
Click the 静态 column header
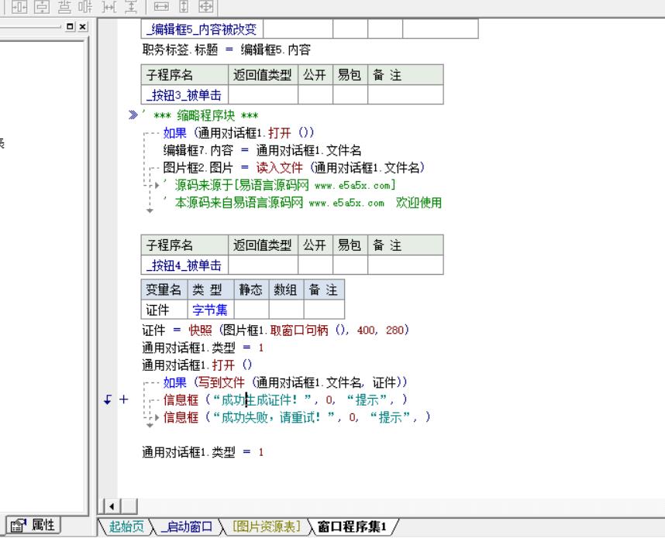[x=251, y=290]
